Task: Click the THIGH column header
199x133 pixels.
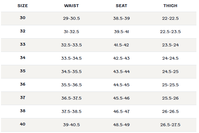Action: (170, 6)
